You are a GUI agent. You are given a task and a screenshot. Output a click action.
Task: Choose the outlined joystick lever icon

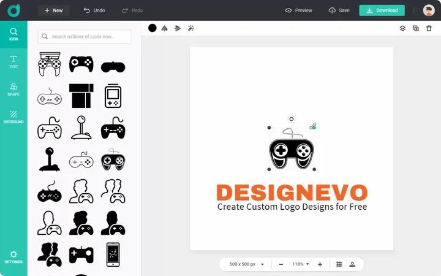coord(81,128)
